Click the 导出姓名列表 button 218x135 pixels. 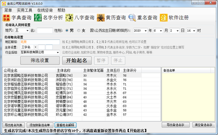pyautogui.click(x=14, y=125)
